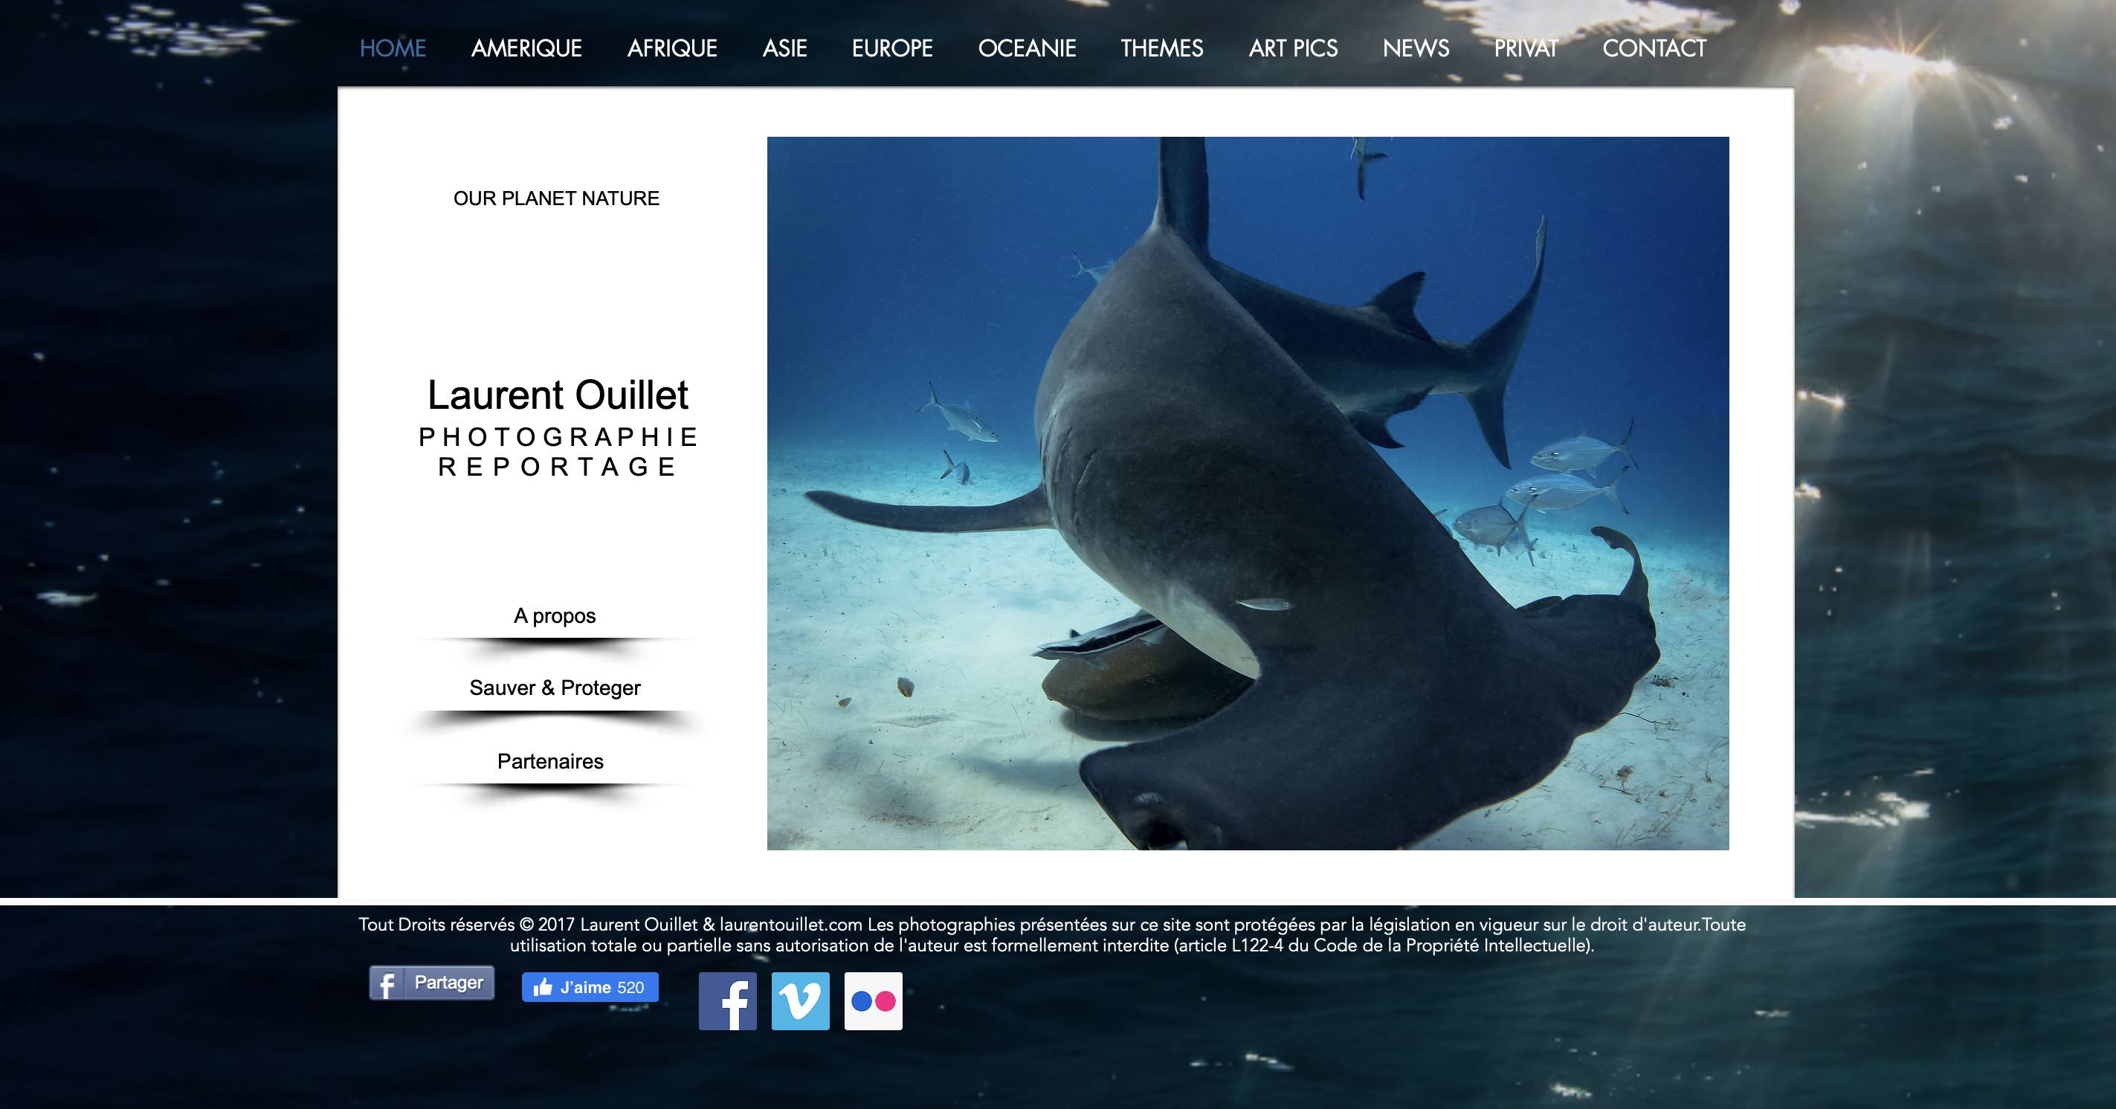Open the NEWS menu item

click(x=1416, y=48)
